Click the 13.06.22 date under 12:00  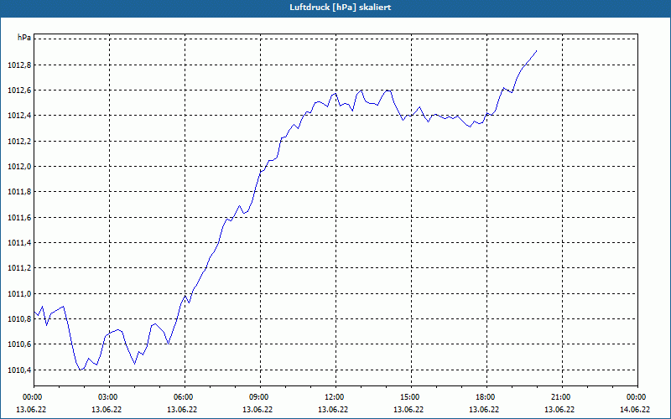coord(333,409)
